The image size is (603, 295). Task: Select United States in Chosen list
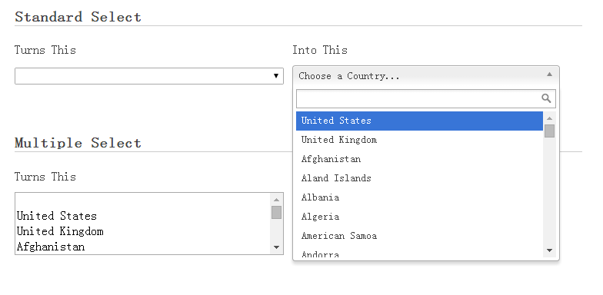(x=419, y=121)
